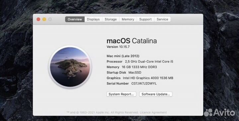Click the Mac mini (Late 2012) text

[x=123, y=56]
